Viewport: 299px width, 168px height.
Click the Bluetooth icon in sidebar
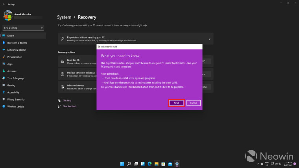point(4,43)
